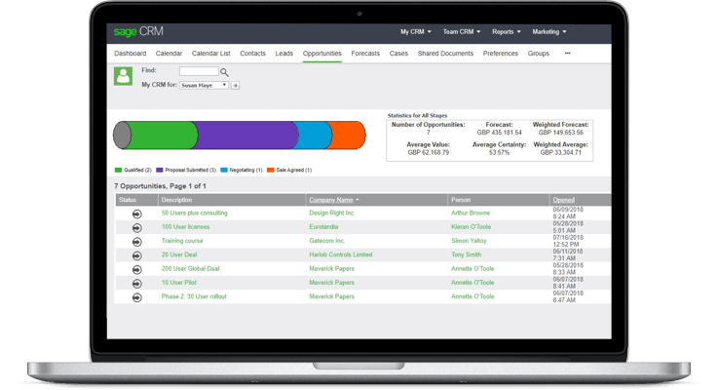Screen dimensions: 718x390
Task: Select the purple Proposal Submitted pipeline segment
Action: (244, 135)
